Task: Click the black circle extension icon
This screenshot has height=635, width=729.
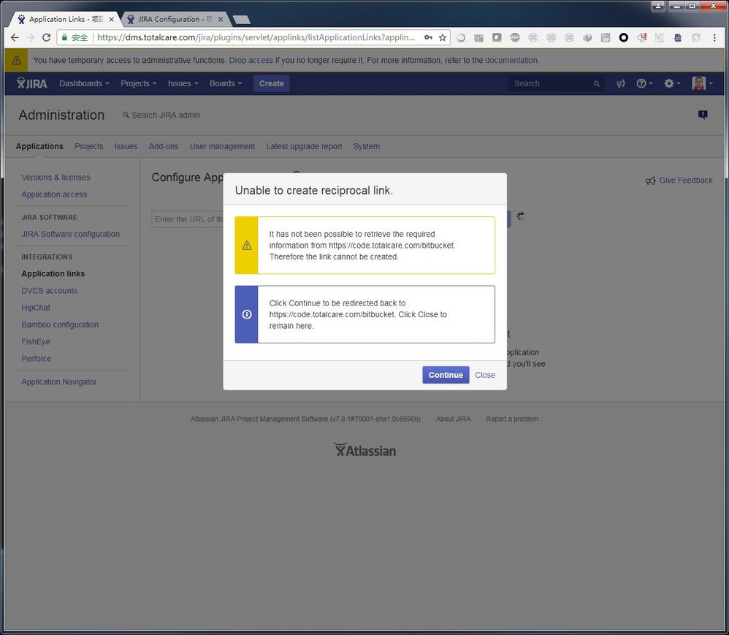Action: click(x=624, y=38)
